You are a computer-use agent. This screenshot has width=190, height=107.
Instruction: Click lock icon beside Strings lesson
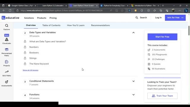pos(25,58)
